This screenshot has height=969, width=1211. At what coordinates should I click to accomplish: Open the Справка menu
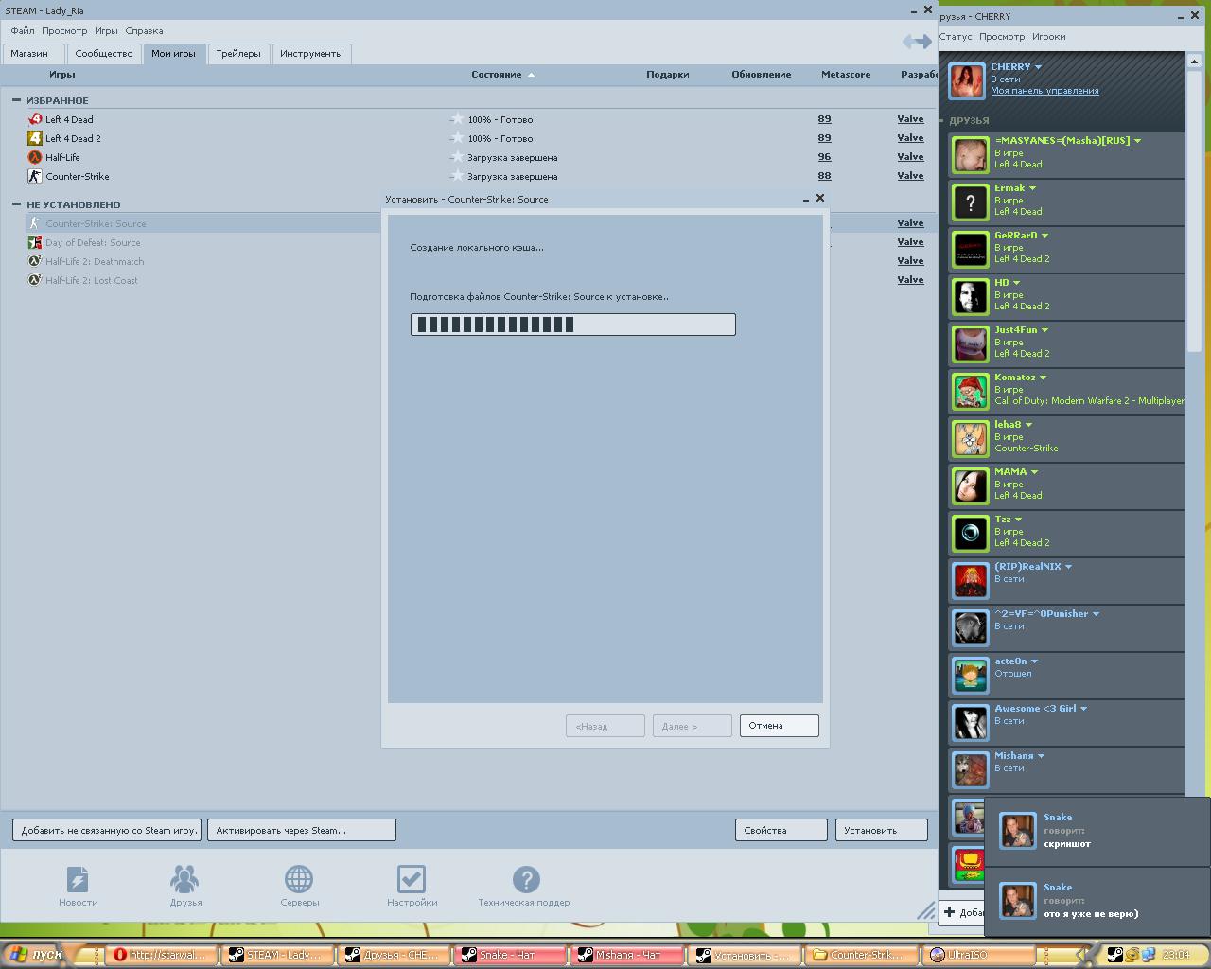pyautogui.click(x=144, y=31)
